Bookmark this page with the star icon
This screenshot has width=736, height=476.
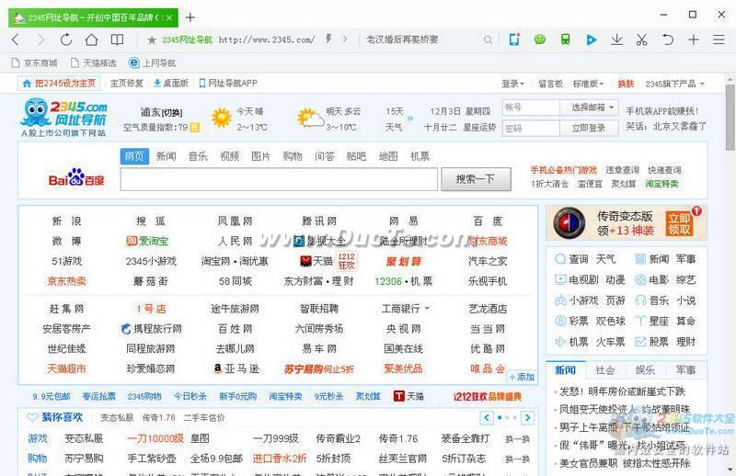pyautogui.click(x=152, y=40)
